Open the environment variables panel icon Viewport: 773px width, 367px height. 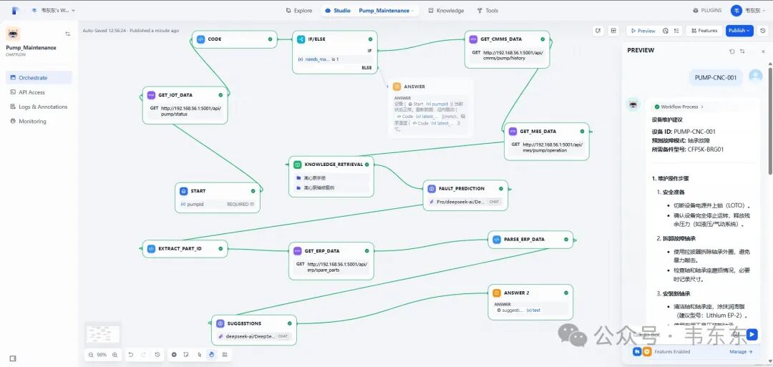[613, 31]
